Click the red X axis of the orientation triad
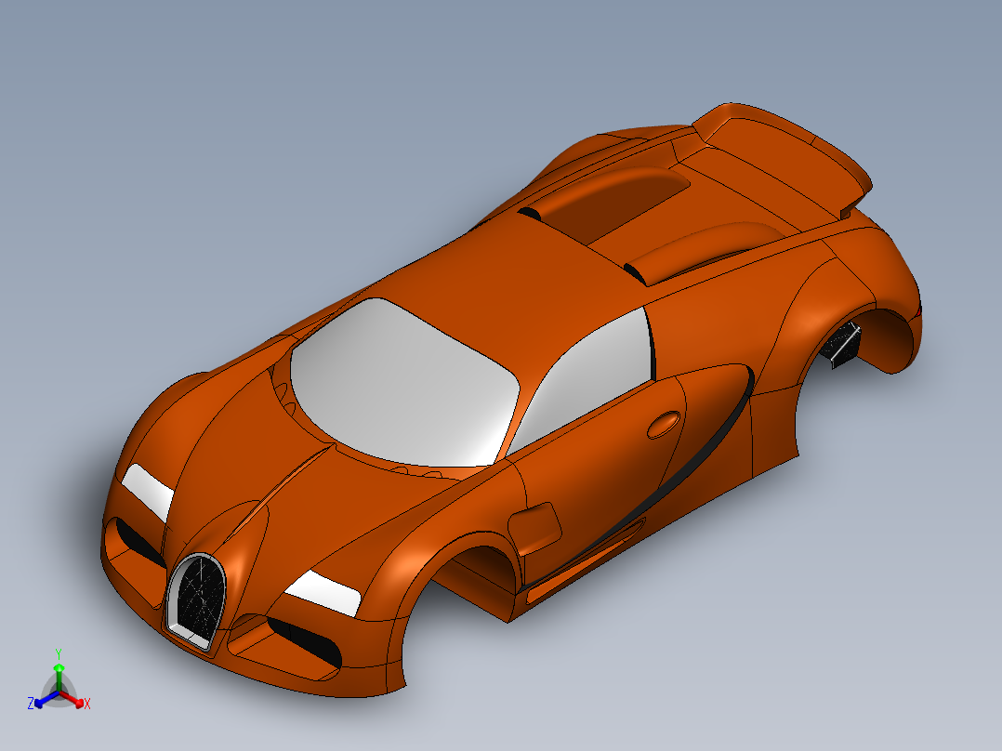1002x751 pixels. (x=73, y=699)
